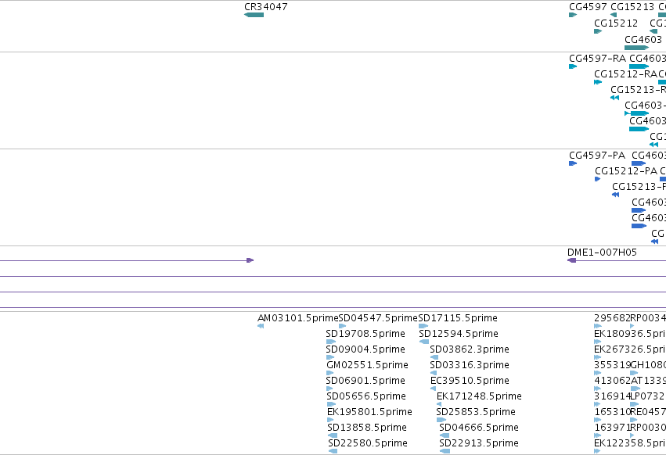Select the CG15212-RA transcript glyph
Viewport: 666px width, 455px height.
point(598,82)
